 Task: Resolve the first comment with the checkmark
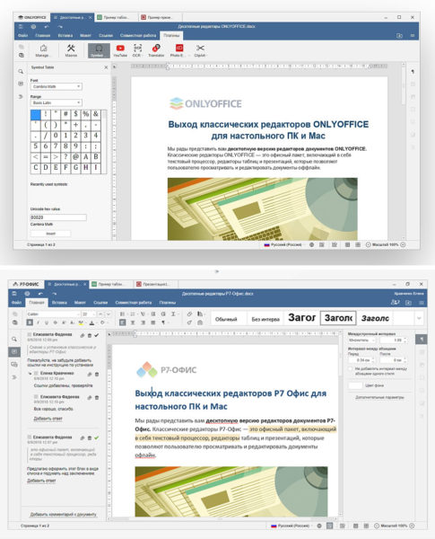[97, 335]
